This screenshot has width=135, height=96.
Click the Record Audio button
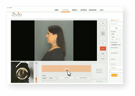(83, 78)
